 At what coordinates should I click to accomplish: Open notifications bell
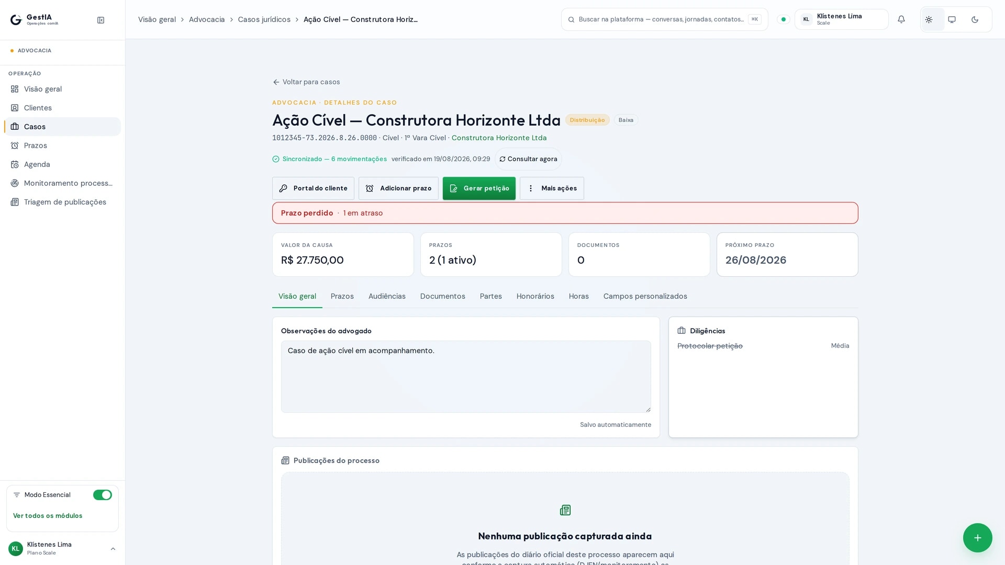[x=901, y=19]
